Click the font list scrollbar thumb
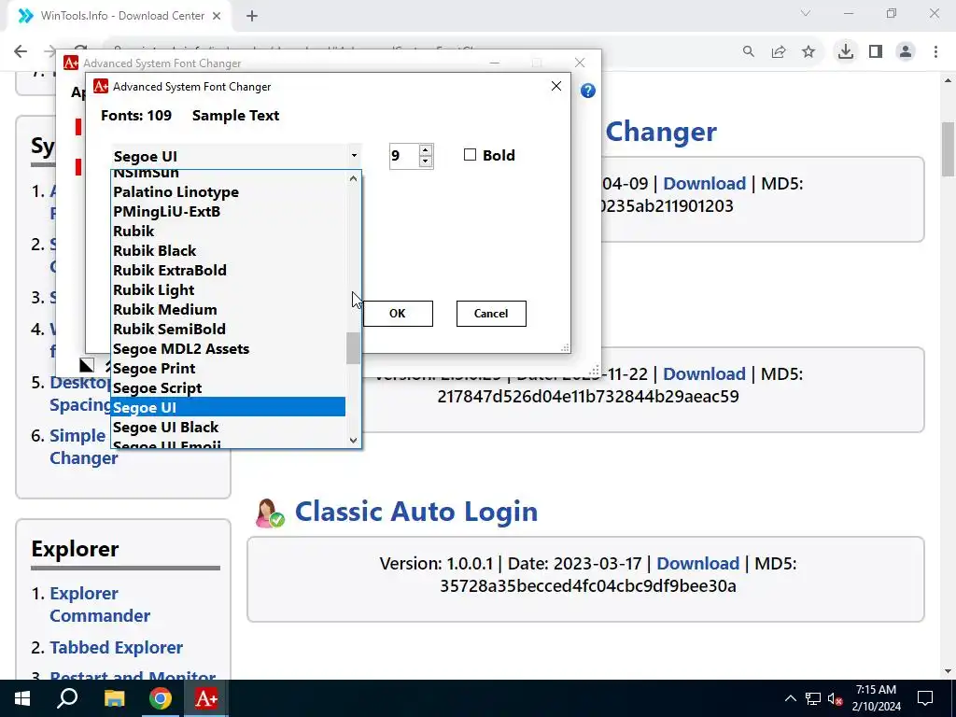The height and width of the screenshot is (717, 956). tap(353, 348)
